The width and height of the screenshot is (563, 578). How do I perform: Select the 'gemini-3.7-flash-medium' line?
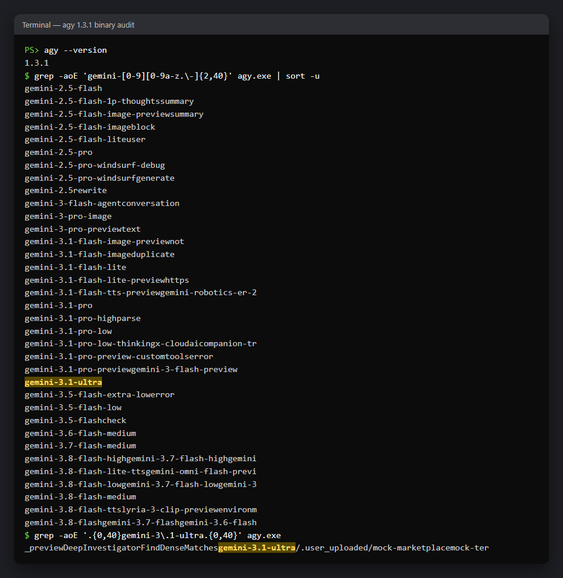(x=80, y=446)
